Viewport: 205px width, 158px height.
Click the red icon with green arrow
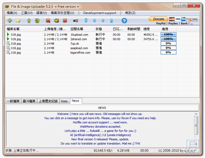point(56,21)
